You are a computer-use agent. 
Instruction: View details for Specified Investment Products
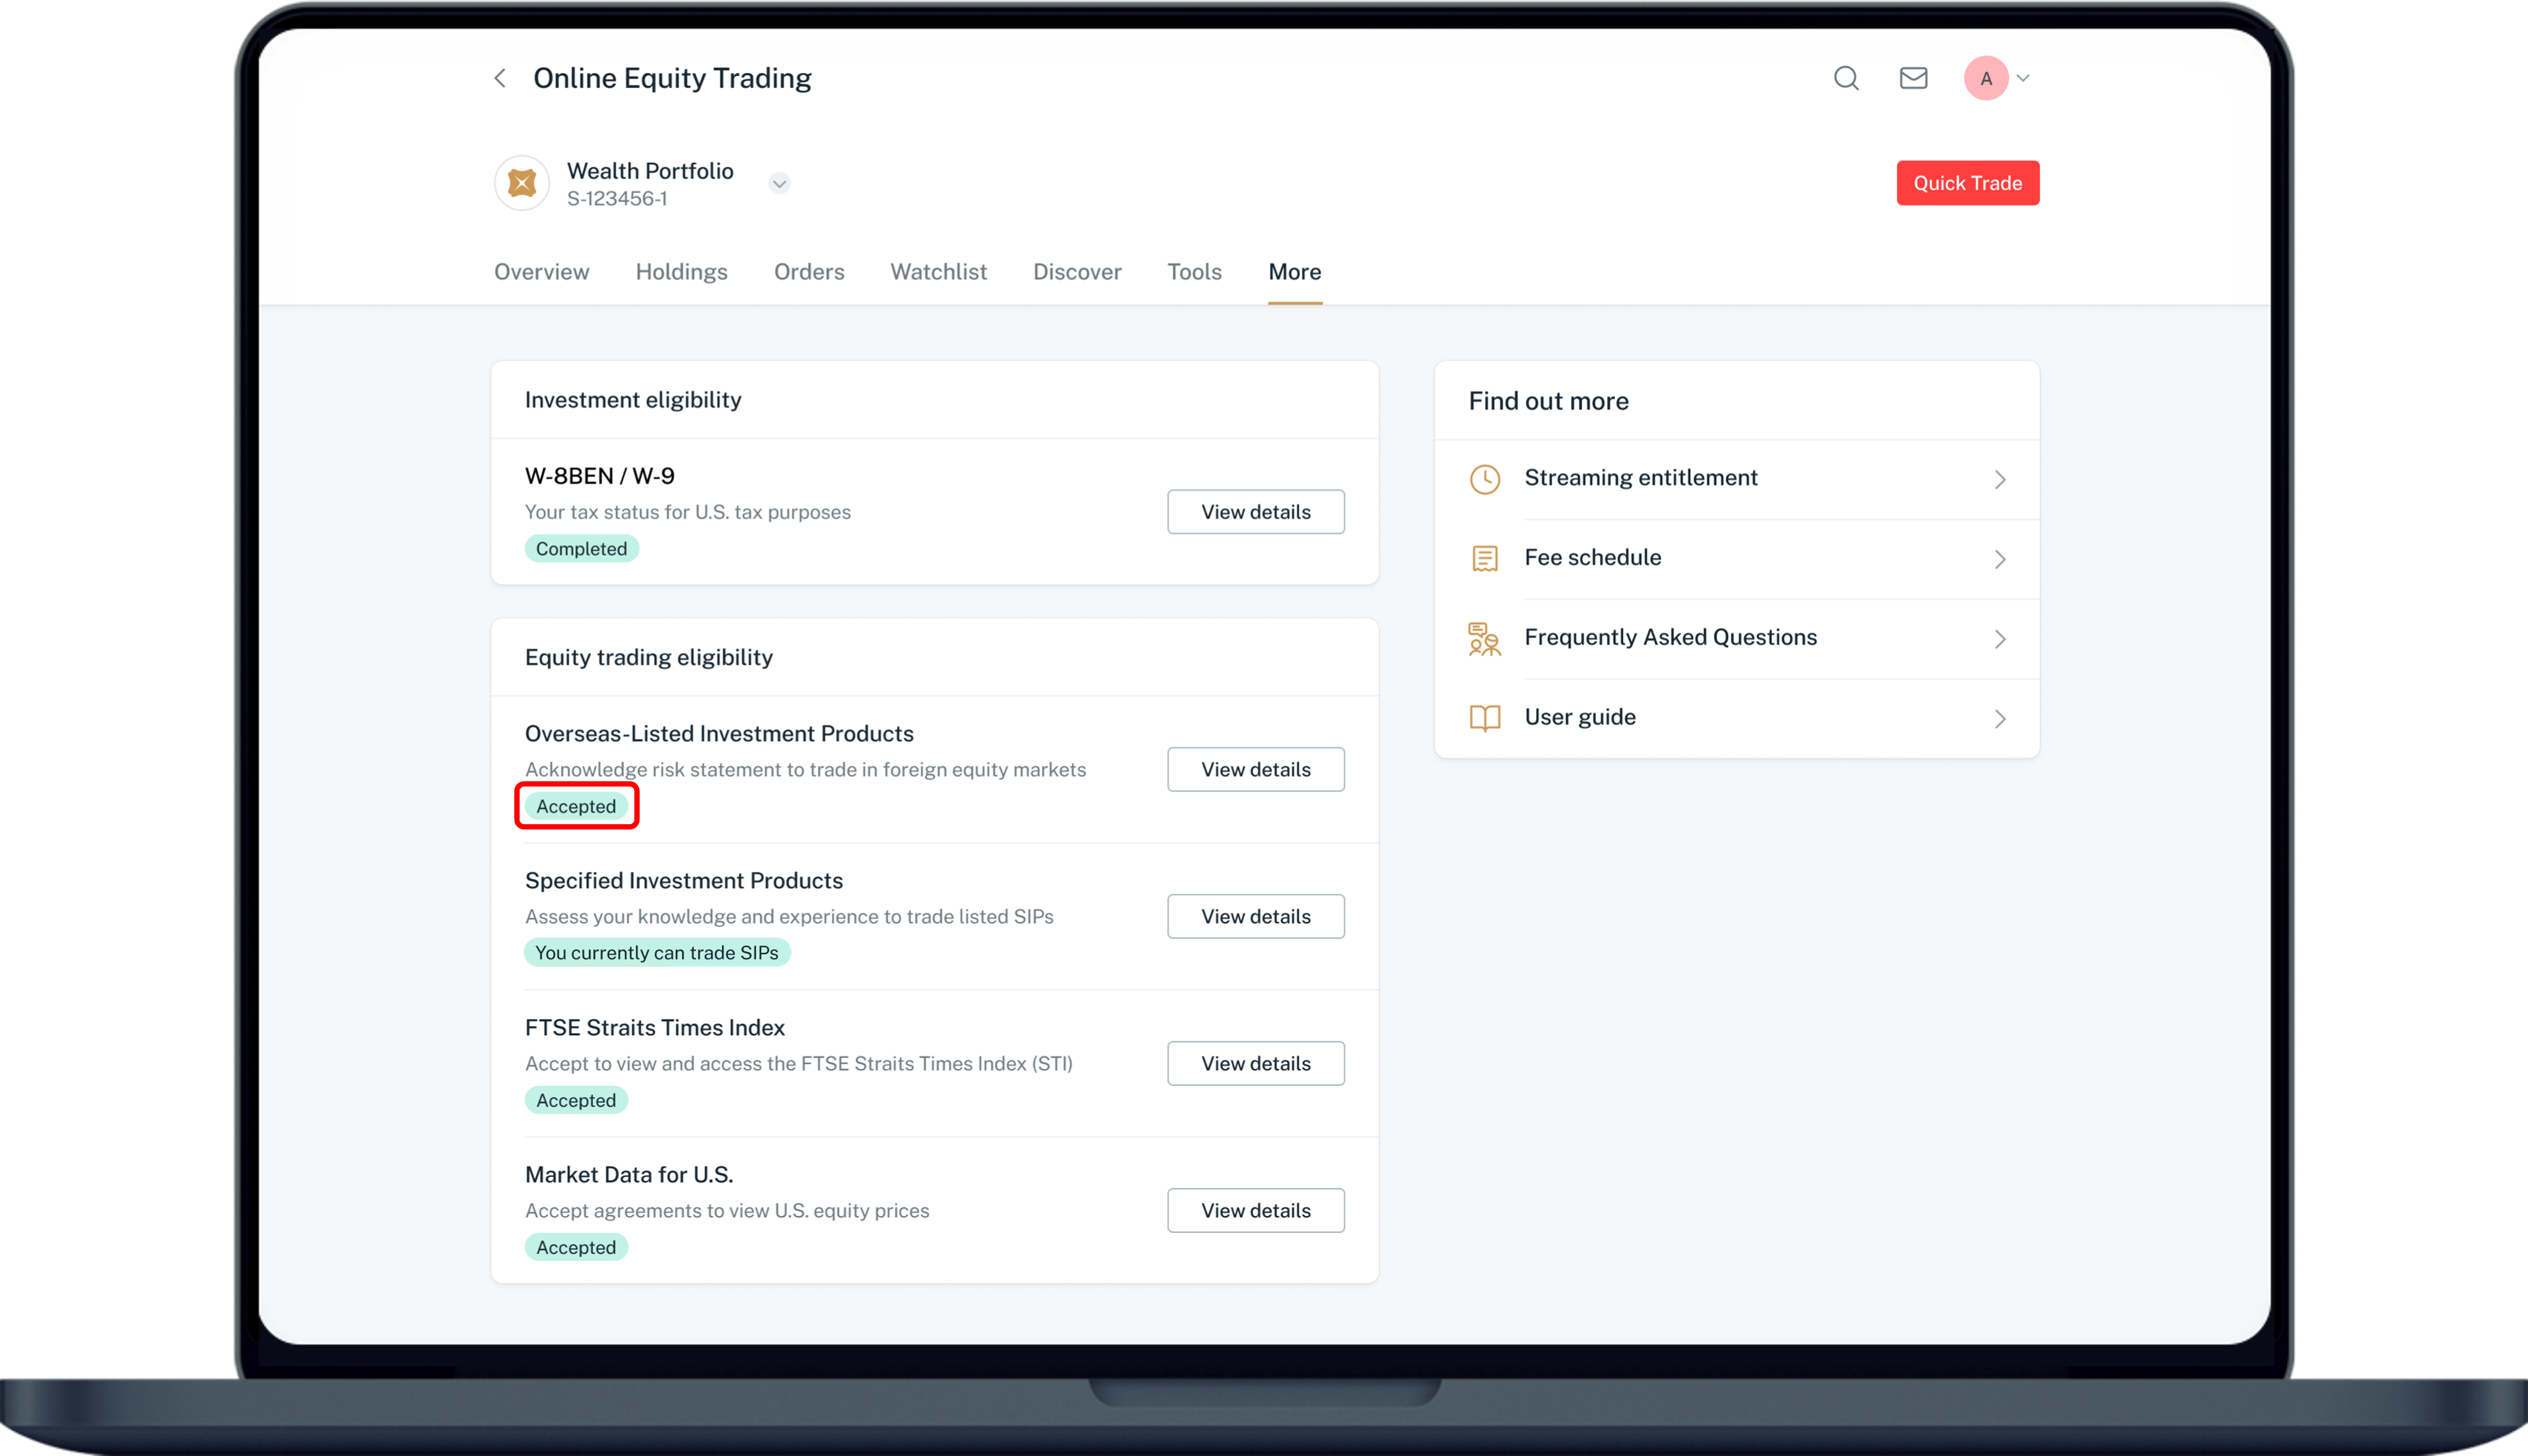1255,916
